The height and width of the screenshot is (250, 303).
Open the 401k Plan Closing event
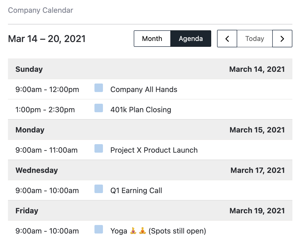tap(141, 110)
